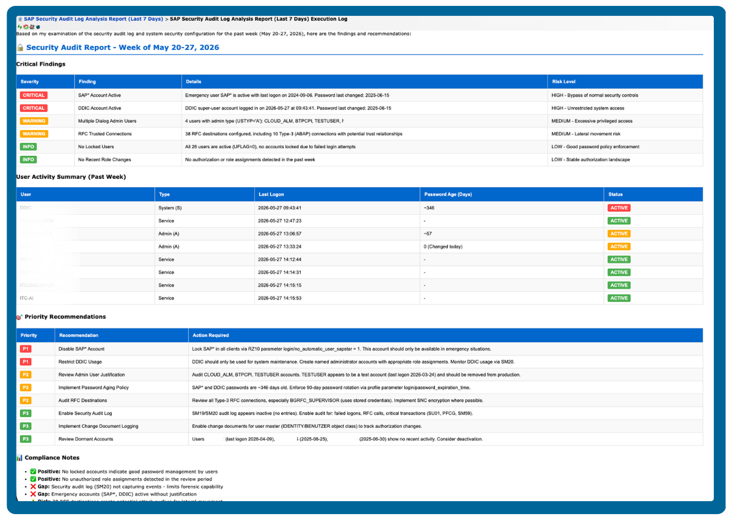Click the WARNING badge for Multiple Dialog Admin Users
735x520 pixels.
coord(34,121)
